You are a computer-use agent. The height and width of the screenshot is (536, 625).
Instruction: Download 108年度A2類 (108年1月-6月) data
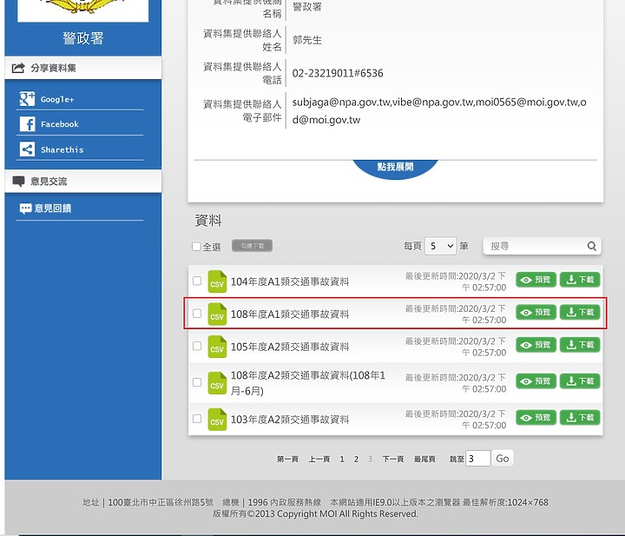(x=580, y=381)
